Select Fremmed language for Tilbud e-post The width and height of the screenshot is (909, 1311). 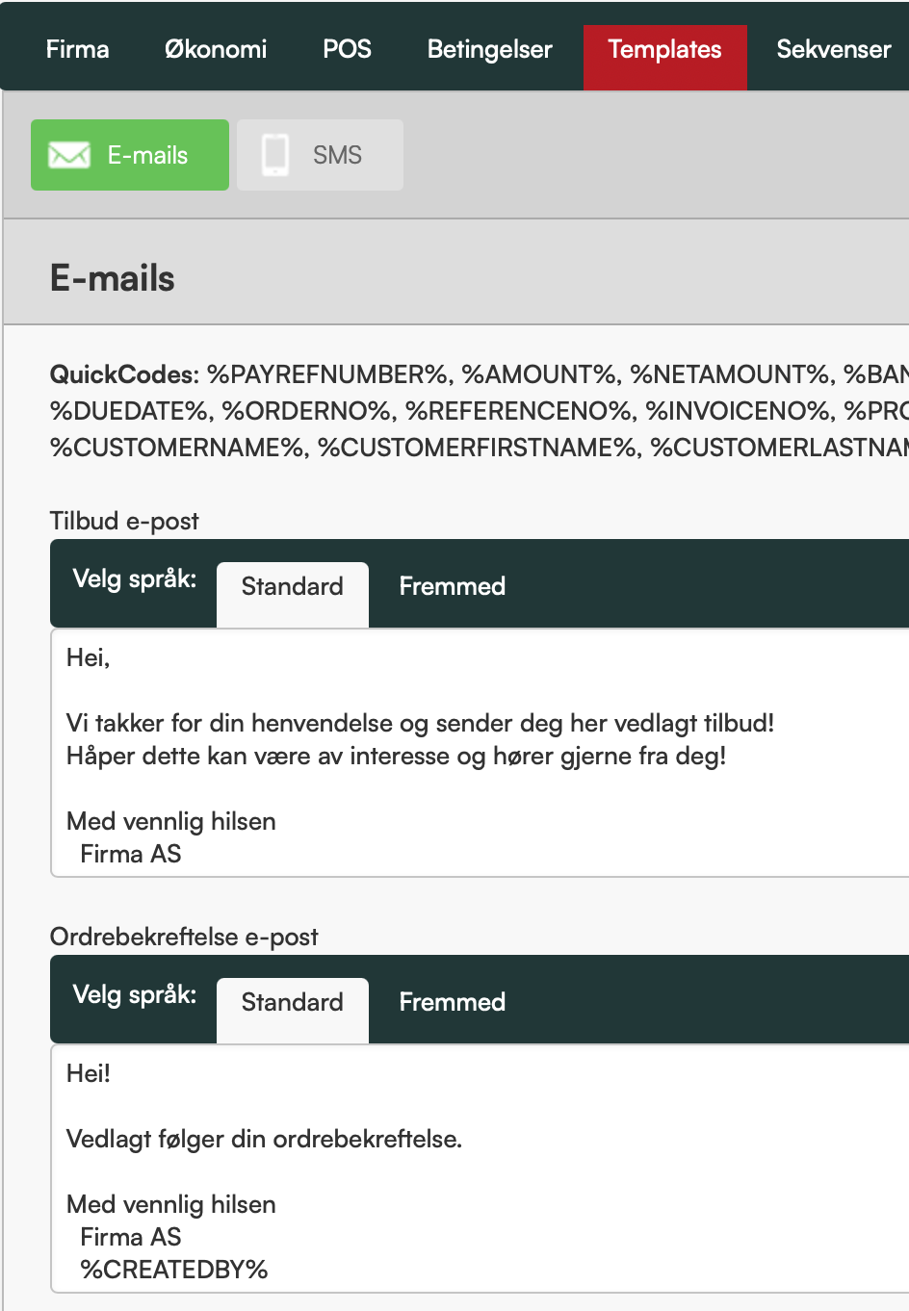[453, 586]
